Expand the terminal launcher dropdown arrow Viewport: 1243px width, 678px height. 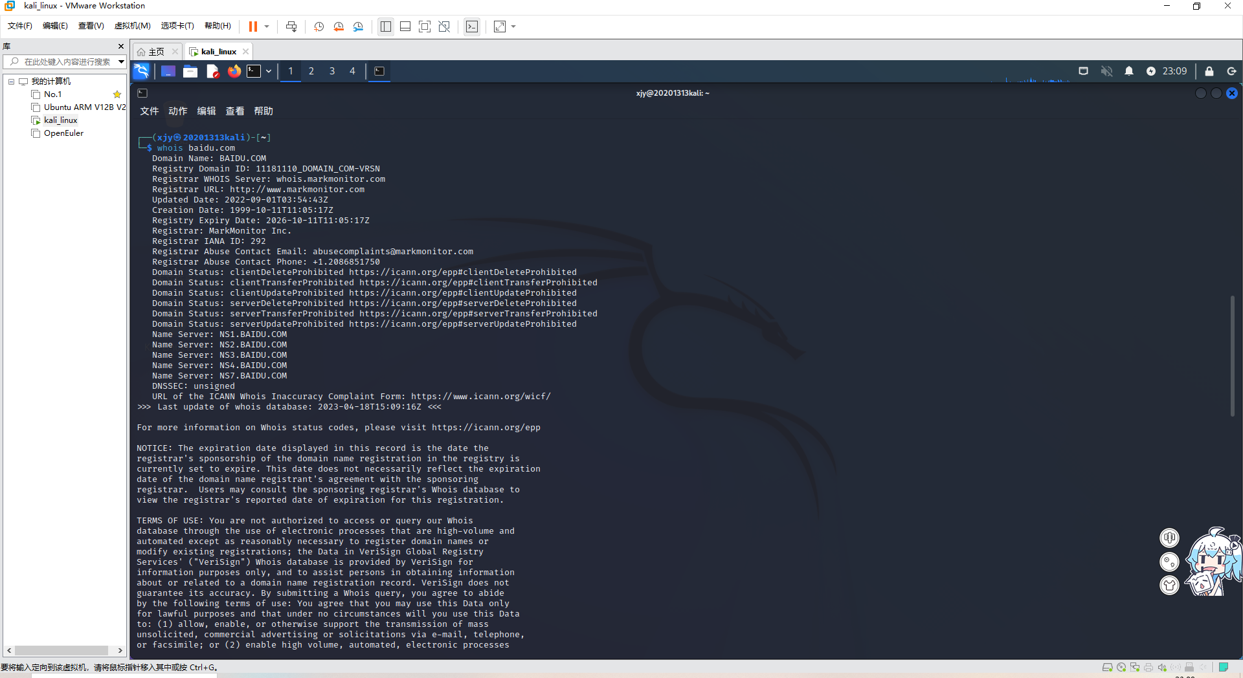point(269,71)
